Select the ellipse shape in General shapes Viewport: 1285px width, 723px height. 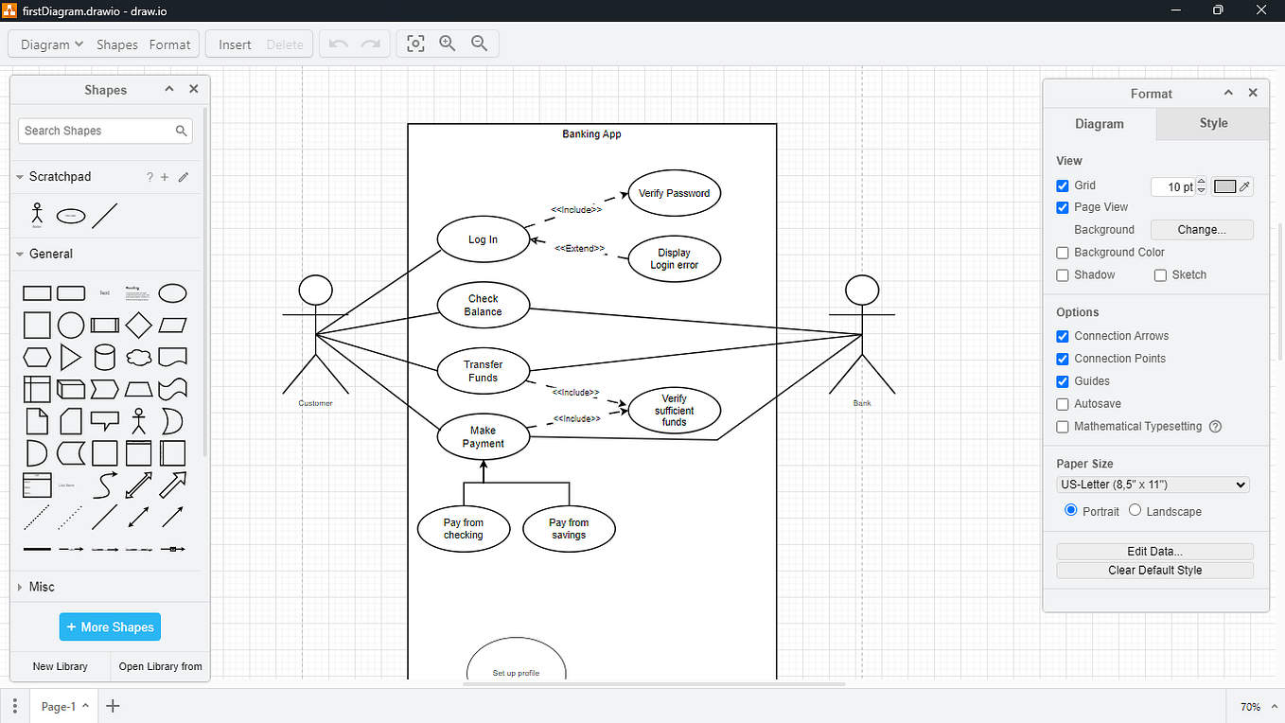tap(172, 292)
